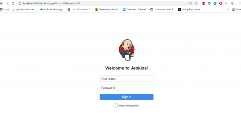This screenshot has width=241, height=136.
Task: Check the Keep me signed in box
Action: point(115,106)
